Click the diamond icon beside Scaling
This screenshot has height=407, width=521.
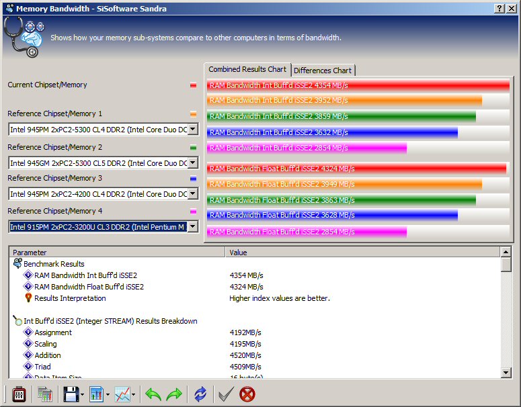pyautogui.click(x=28, y=343)
